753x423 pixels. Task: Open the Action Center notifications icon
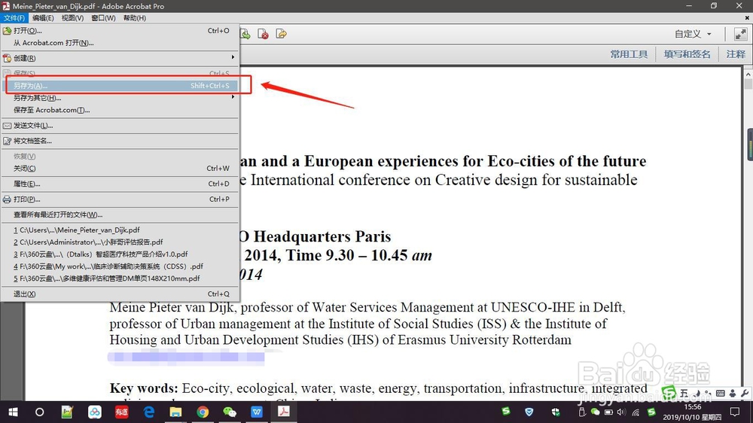tap(735, 412)
